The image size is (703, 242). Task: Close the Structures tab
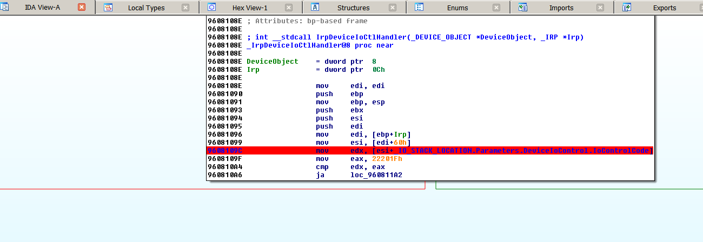click(393, 8)
